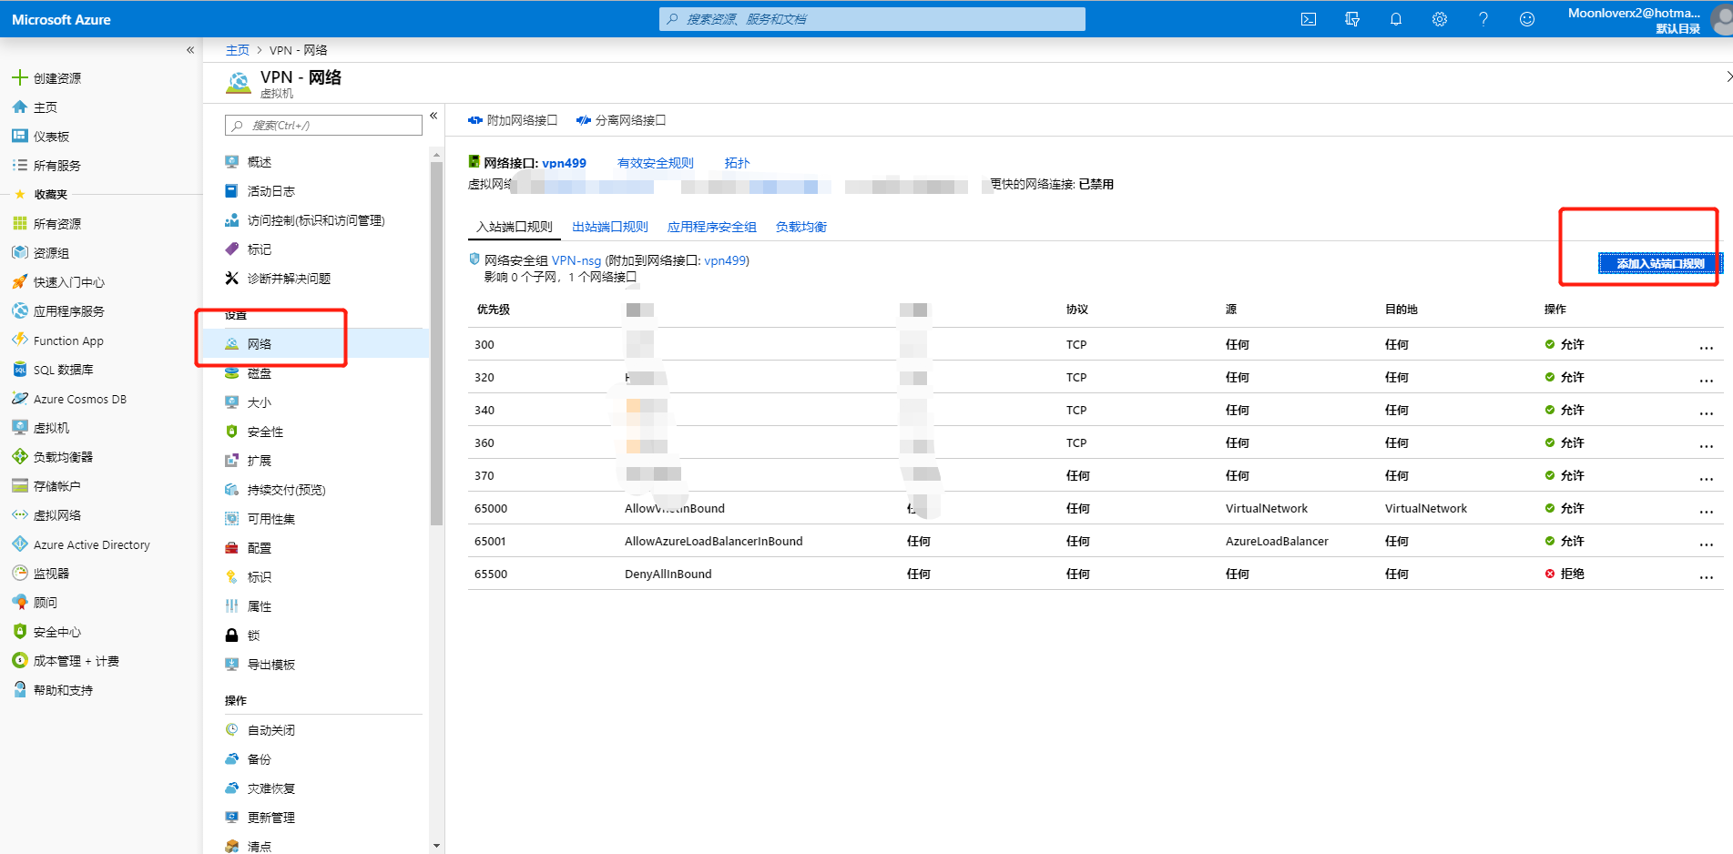Open 资源组 in left sidebar
1733x854 pixels.
pyautogui.click(x=51, y=253)
